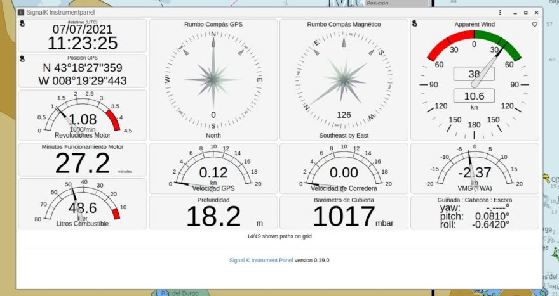Open the three-dot menu in title bar
The height and width of the screenshot is (296, 559).
click(x=499, y=12)
